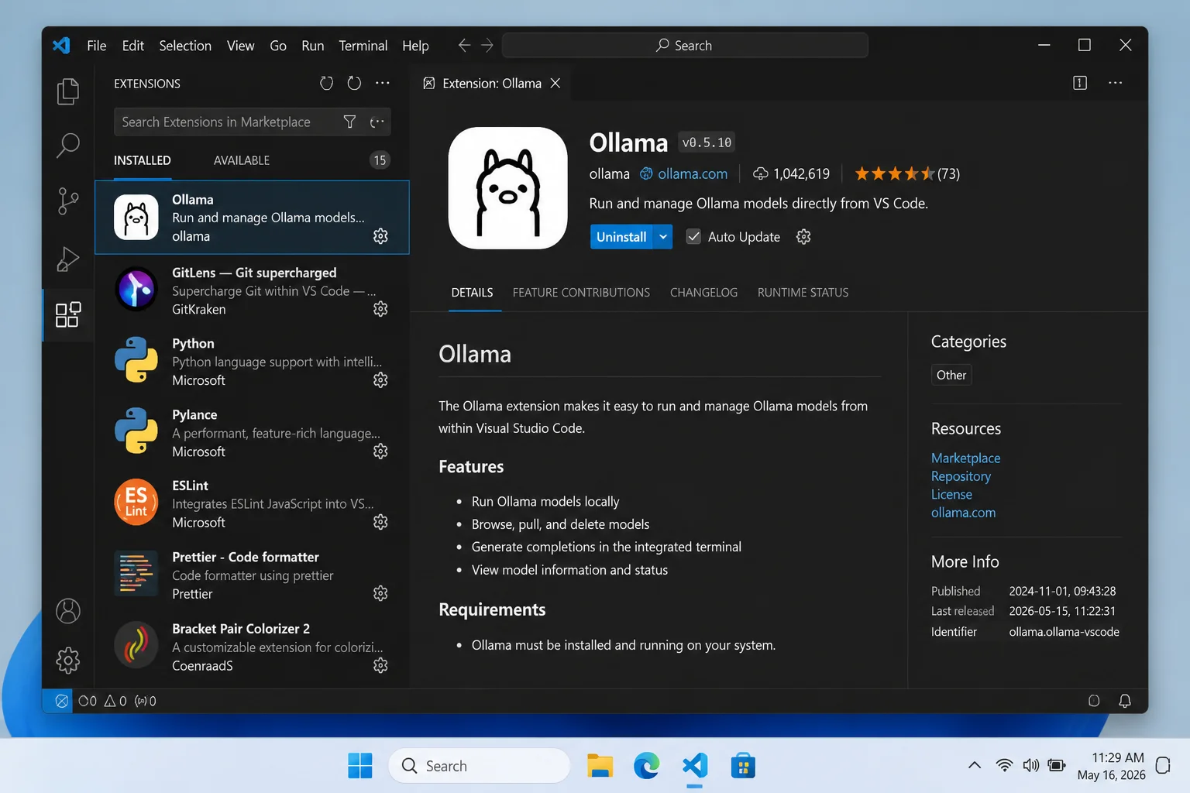The height and width of the screenshot is (793, 1190).
Task: Open the Selection menu
Action: point(185,46)
